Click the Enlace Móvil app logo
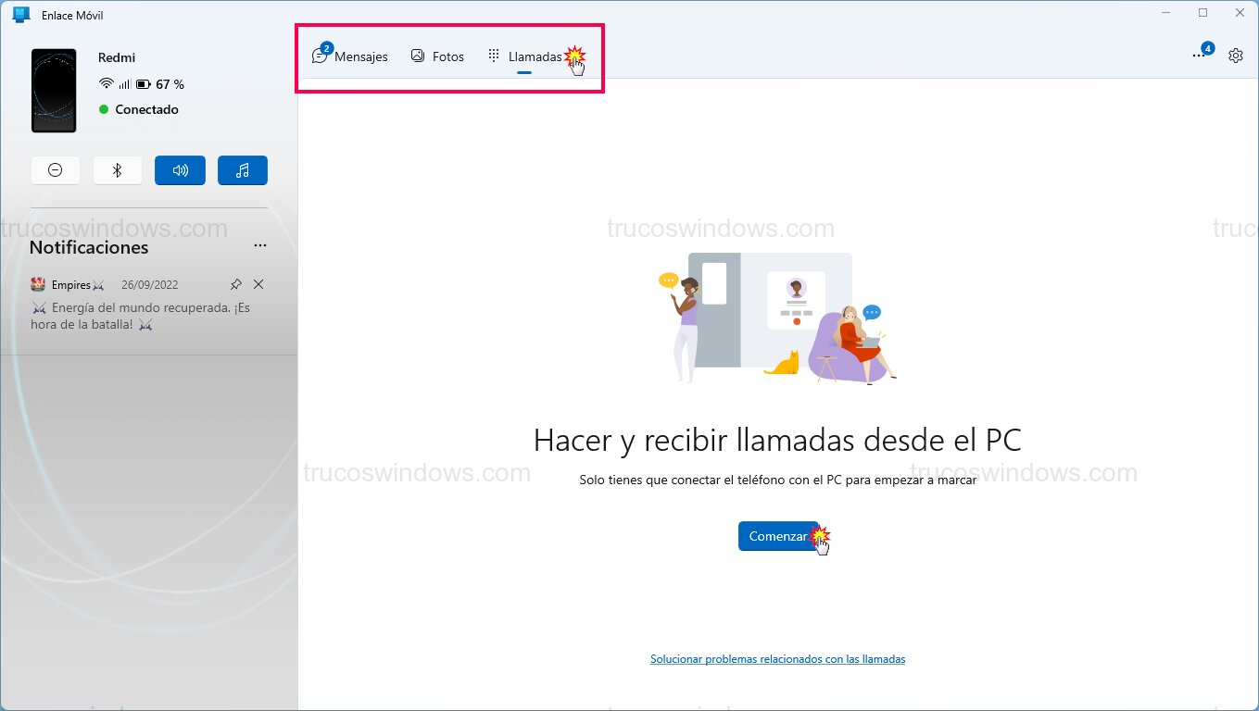1259x711 pixels. [19, 14]
